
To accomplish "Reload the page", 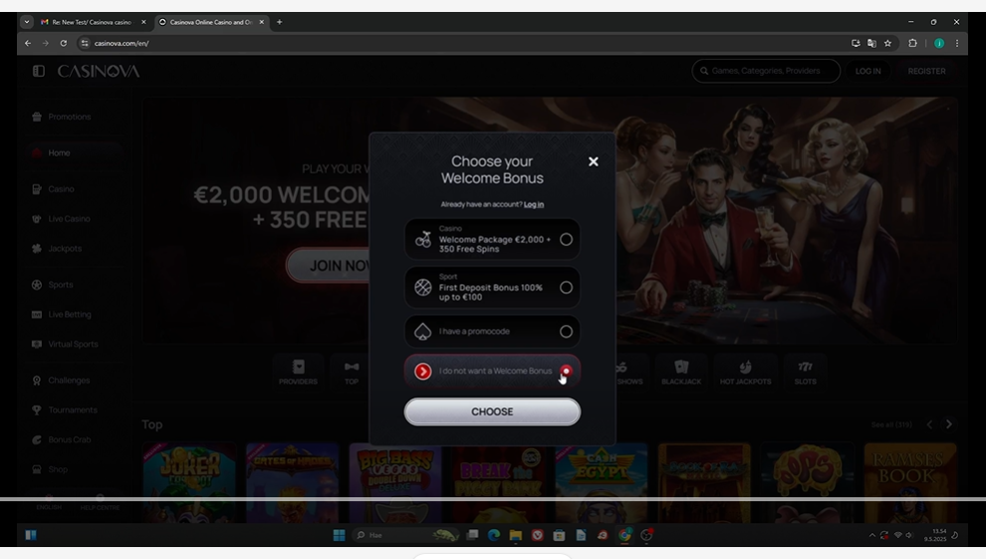I will click(64, 44).
